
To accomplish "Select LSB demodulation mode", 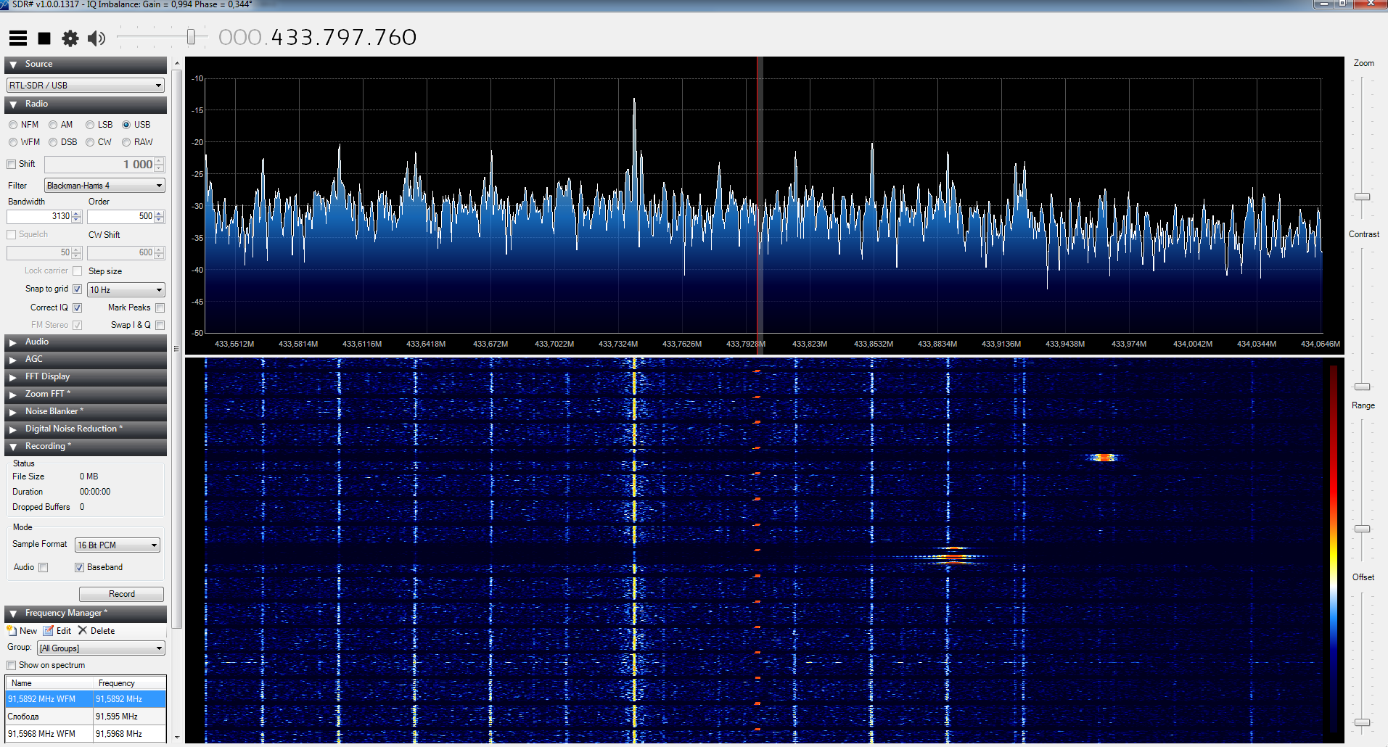I will pyautogui.click(x=90, y=125).
